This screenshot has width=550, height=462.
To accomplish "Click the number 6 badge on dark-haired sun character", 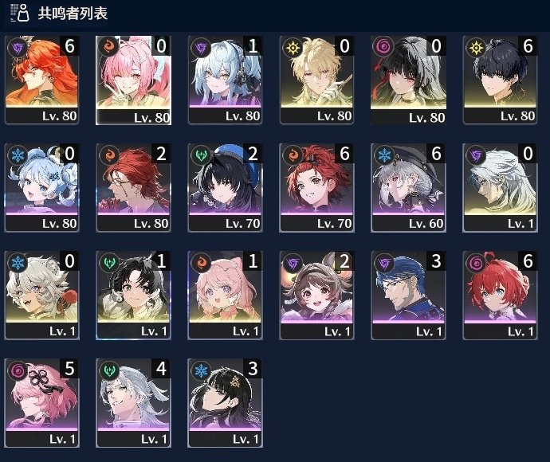I will (527, 45).
